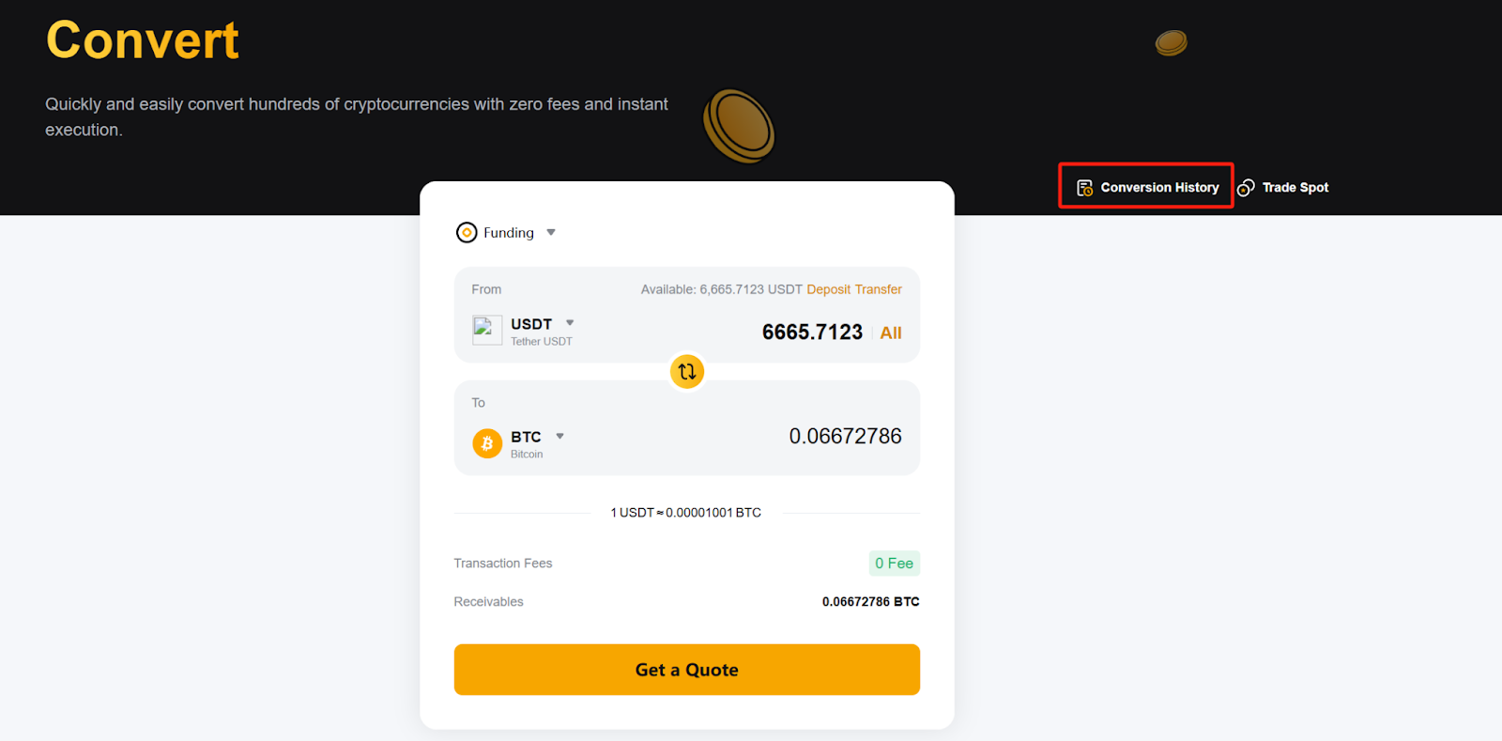Click the 0 Fee badge

click(x=894, y=563)
